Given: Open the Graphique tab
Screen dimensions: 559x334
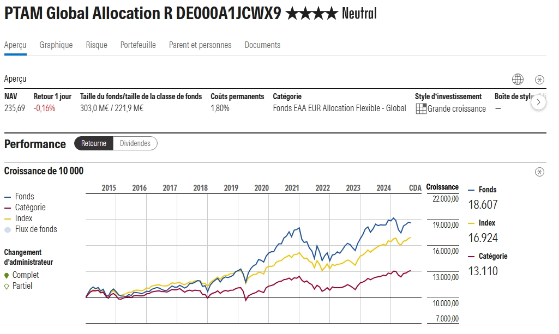Looking at the screenshot, I should (x=56, y=45).
